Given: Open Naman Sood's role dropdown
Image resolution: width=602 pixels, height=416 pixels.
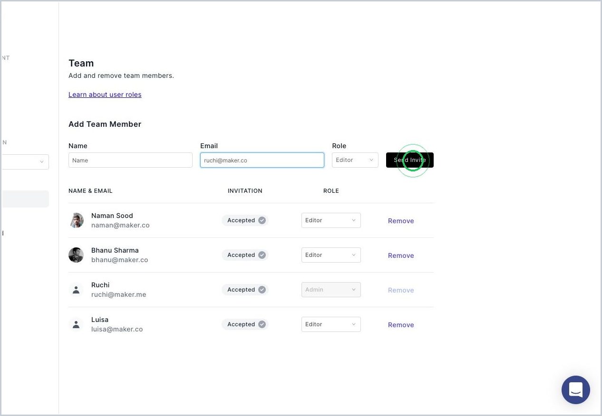Looking at the screenshot, I should tap(331, 220).
